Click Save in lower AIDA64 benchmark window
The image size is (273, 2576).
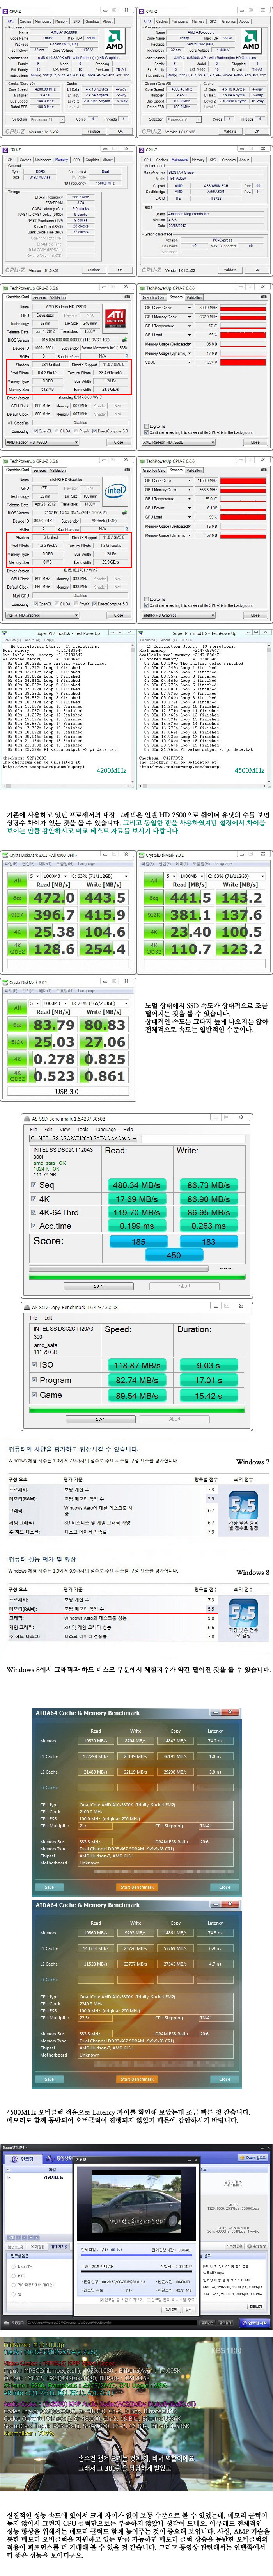click(50, 2079)
